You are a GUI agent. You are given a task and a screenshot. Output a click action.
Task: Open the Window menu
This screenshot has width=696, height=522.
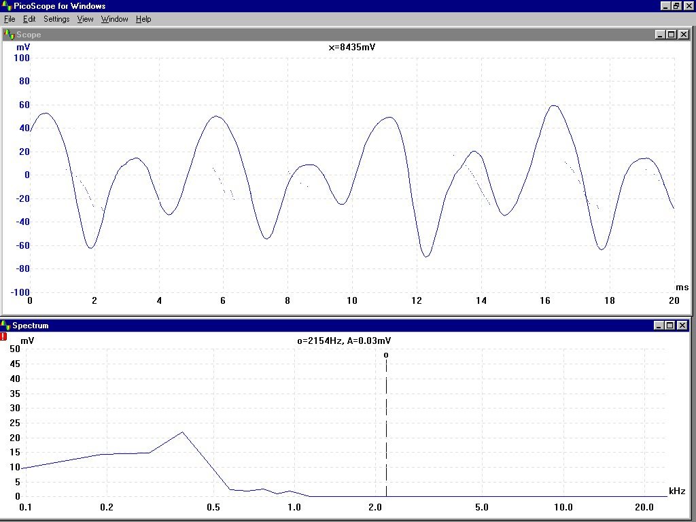click(x=115, y=19)
